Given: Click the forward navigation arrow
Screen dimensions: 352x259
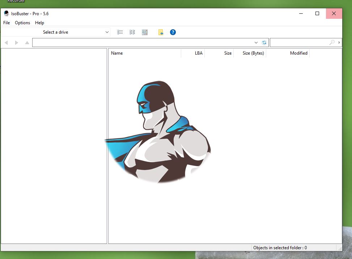Looking at the screenshot, I should (x=17, y=43).
